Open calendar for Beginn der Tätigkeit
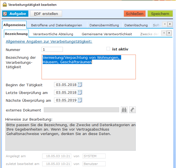Image resolution: width=176 pixels, height=168 pixels. point(80,85)
